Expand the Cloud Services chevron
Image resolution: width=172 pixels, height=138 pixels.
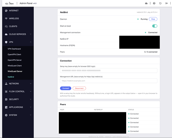(x=31, y=34)
